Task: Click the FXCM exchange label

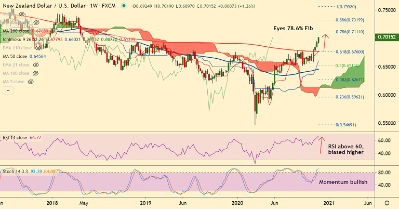Action: [x=109, y=6]
